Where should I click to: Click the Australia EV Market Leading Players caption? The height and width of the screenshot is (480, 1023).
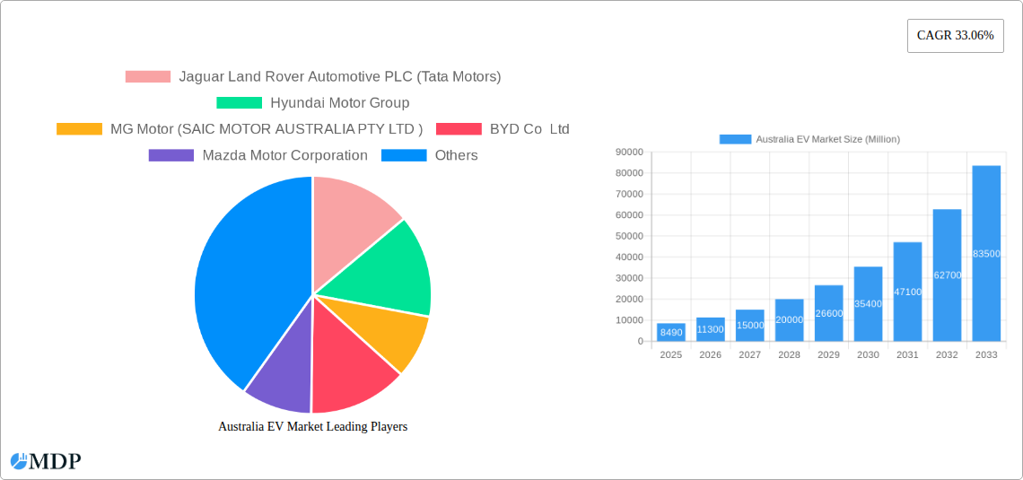click(x=313, y=426)
